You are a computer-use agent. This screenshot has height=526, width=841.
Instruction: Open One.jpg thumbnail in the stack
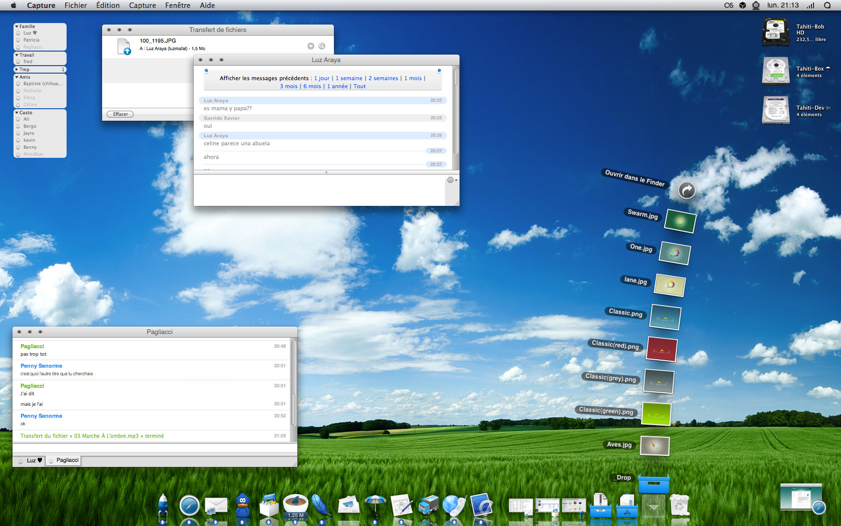pyautogui.click(x=674, y=253)
